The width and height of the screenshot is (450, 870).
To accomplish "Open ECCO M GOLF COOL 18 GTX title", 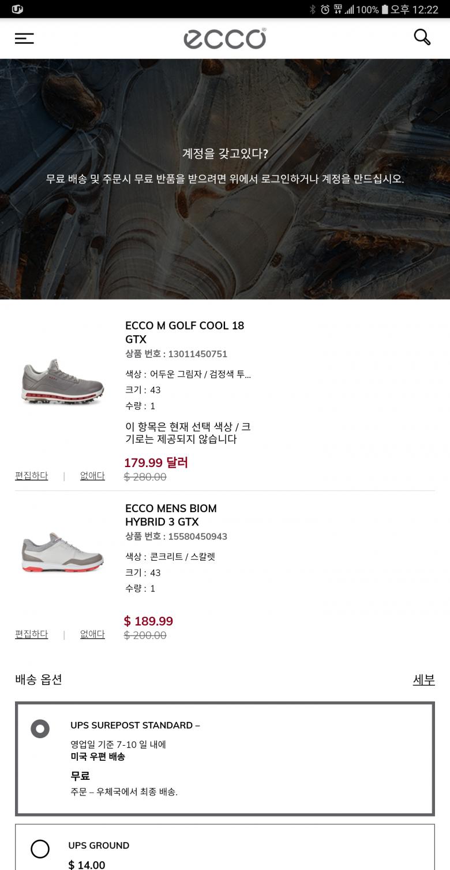I will 185,332.
